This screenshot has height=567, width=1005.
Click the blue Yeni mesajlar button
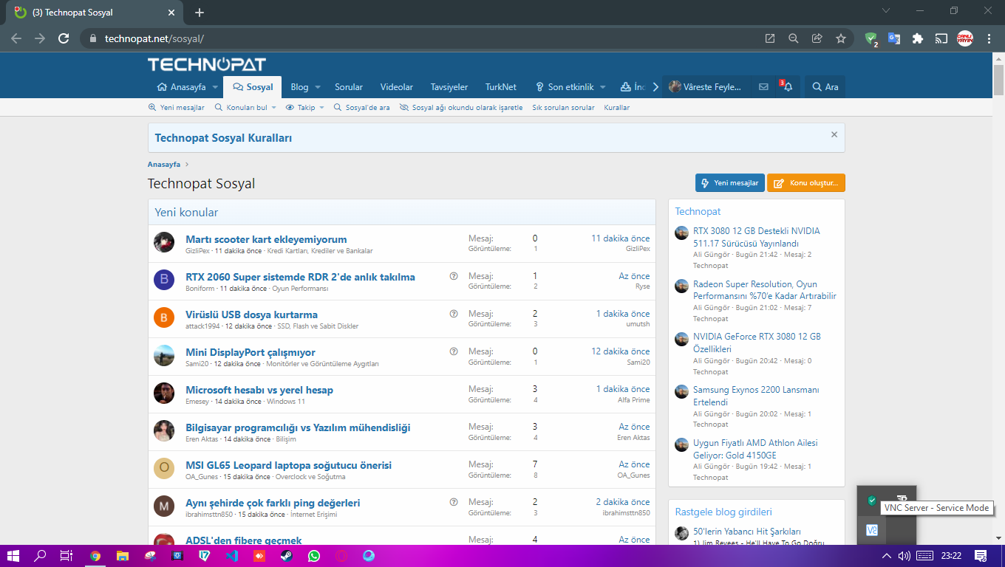[x=730, y=183]
